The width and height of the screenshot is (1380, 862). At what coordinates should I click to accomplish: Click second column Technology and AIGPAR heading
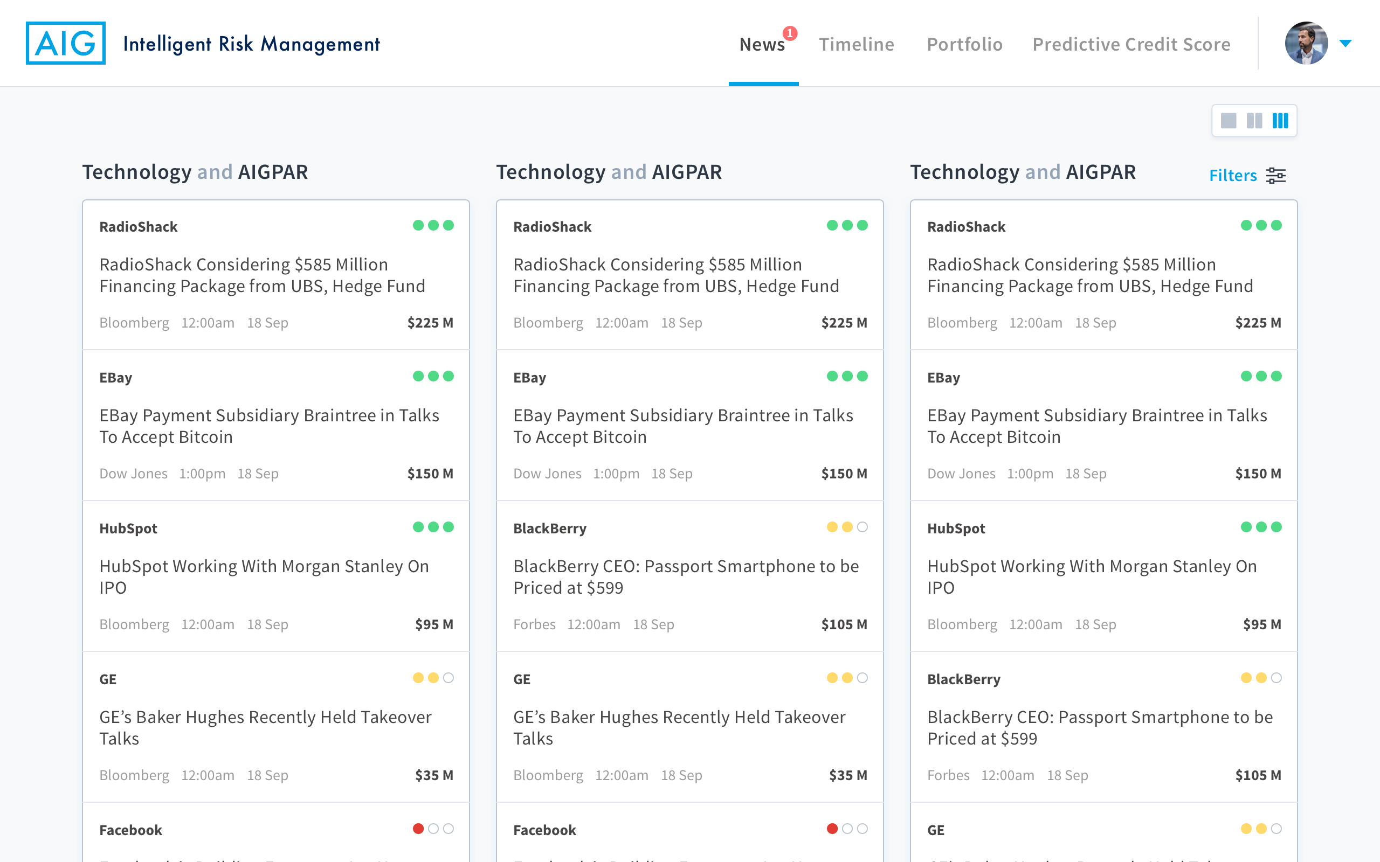pos(609,172)
